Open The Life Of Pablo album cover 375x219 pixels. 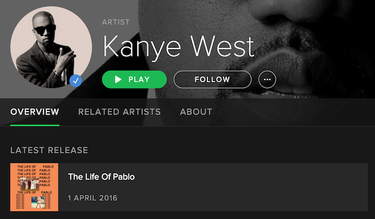pos(34,187)
